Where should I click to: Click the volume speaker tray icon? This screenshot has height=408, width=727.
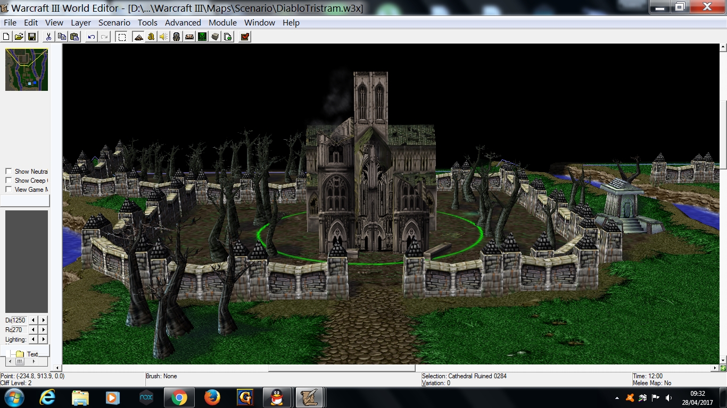pyautogui.click(x=668, y=398)
